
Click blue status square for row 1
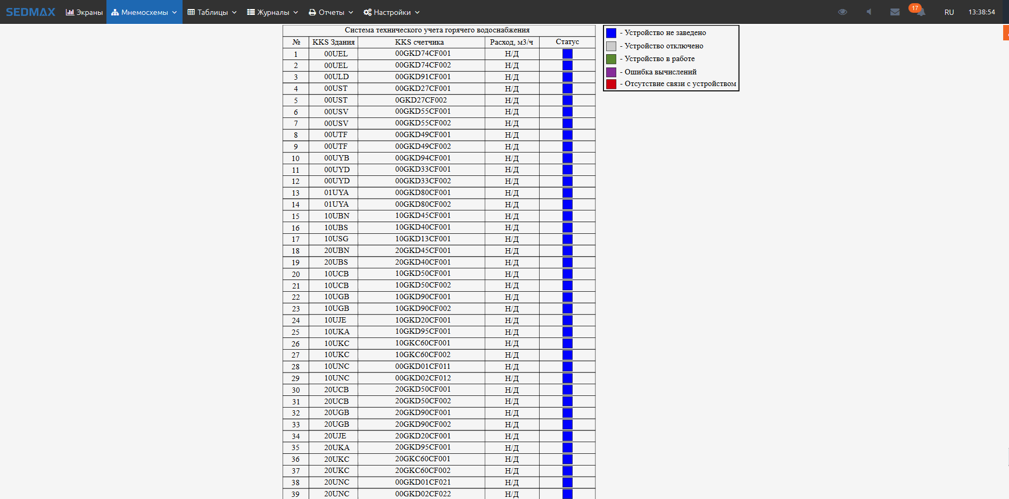pyautogui.click(x=567, y=54)
